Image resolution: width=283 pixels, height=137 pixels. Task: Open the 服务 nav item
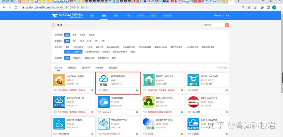tap(153, 15)
